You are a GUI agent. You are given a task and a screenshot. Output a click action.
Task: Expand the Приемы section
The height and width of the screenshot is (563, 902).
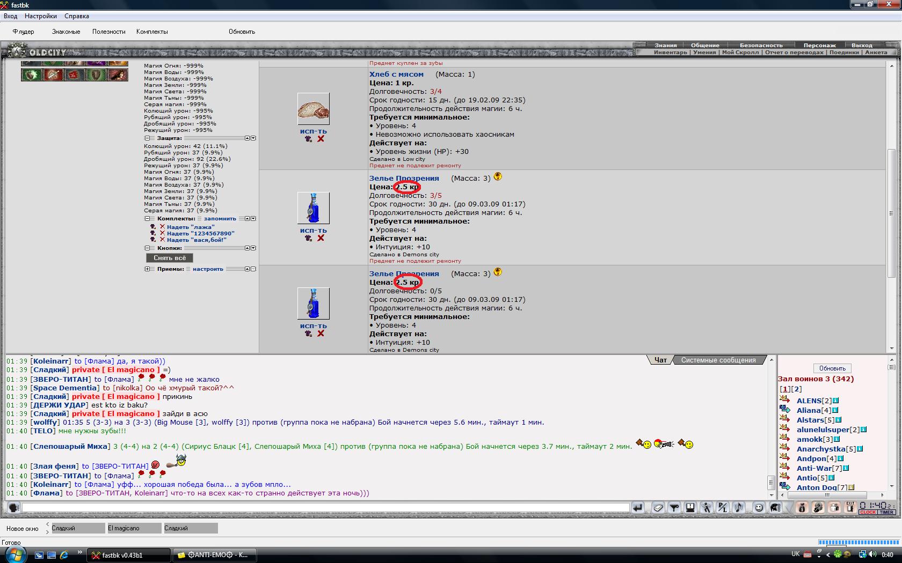(147, 269)
